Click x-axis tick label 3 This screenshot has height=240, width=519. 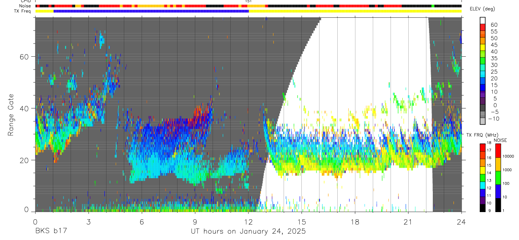88,222
